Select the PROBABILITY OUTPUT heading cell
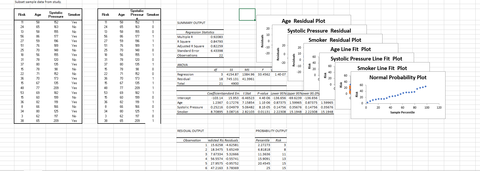The image size is (480, 171). 271,131
